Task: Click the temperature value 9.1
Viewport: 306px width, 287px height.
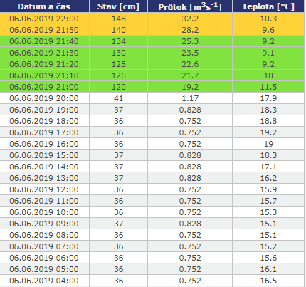Action: pyautogui.click(x=268, y=53)
